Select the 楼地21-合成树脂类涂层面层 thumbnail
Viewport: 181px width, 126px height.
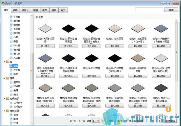click(x=68, y=88)
